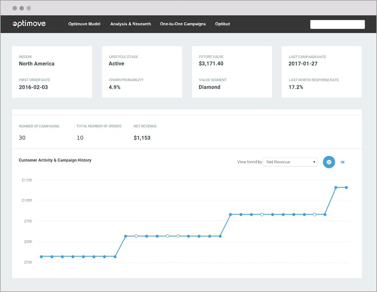Expand the Net Revenue trend dropdown

coord(290,162)
